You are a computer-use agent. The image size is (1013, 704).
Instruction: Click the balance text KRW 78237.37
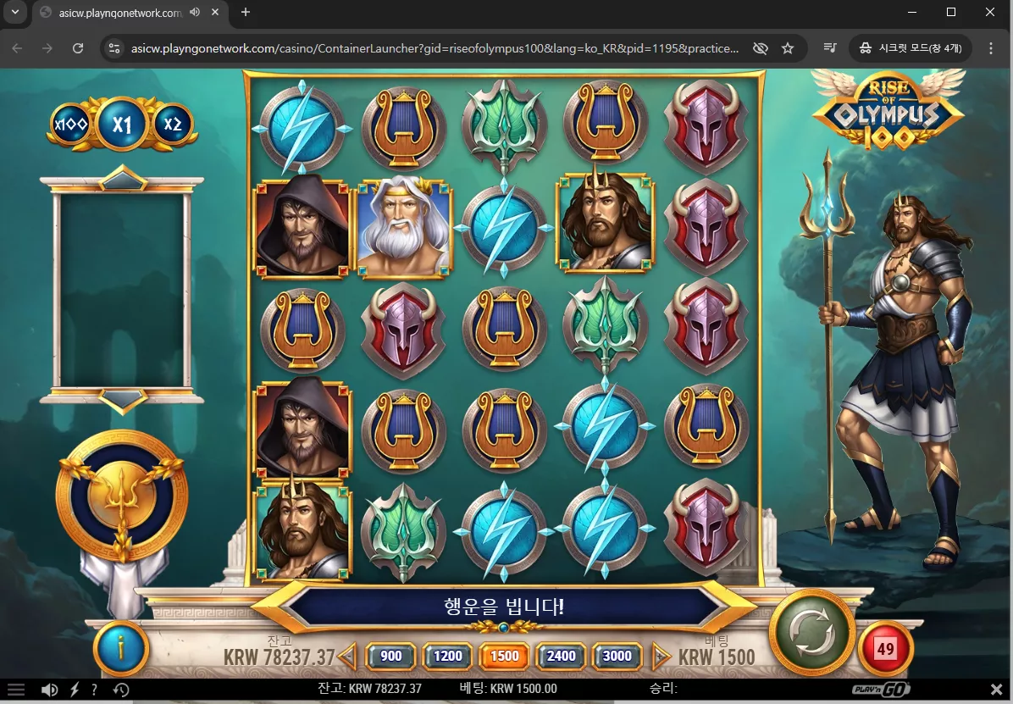tap(280, 657)
